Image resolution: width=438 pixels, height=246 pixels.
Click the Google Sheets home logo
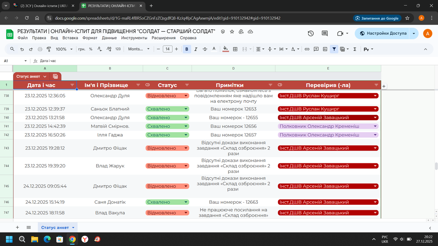point(10,34)
